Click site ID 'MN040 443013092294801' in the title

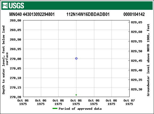coord(32,14)
